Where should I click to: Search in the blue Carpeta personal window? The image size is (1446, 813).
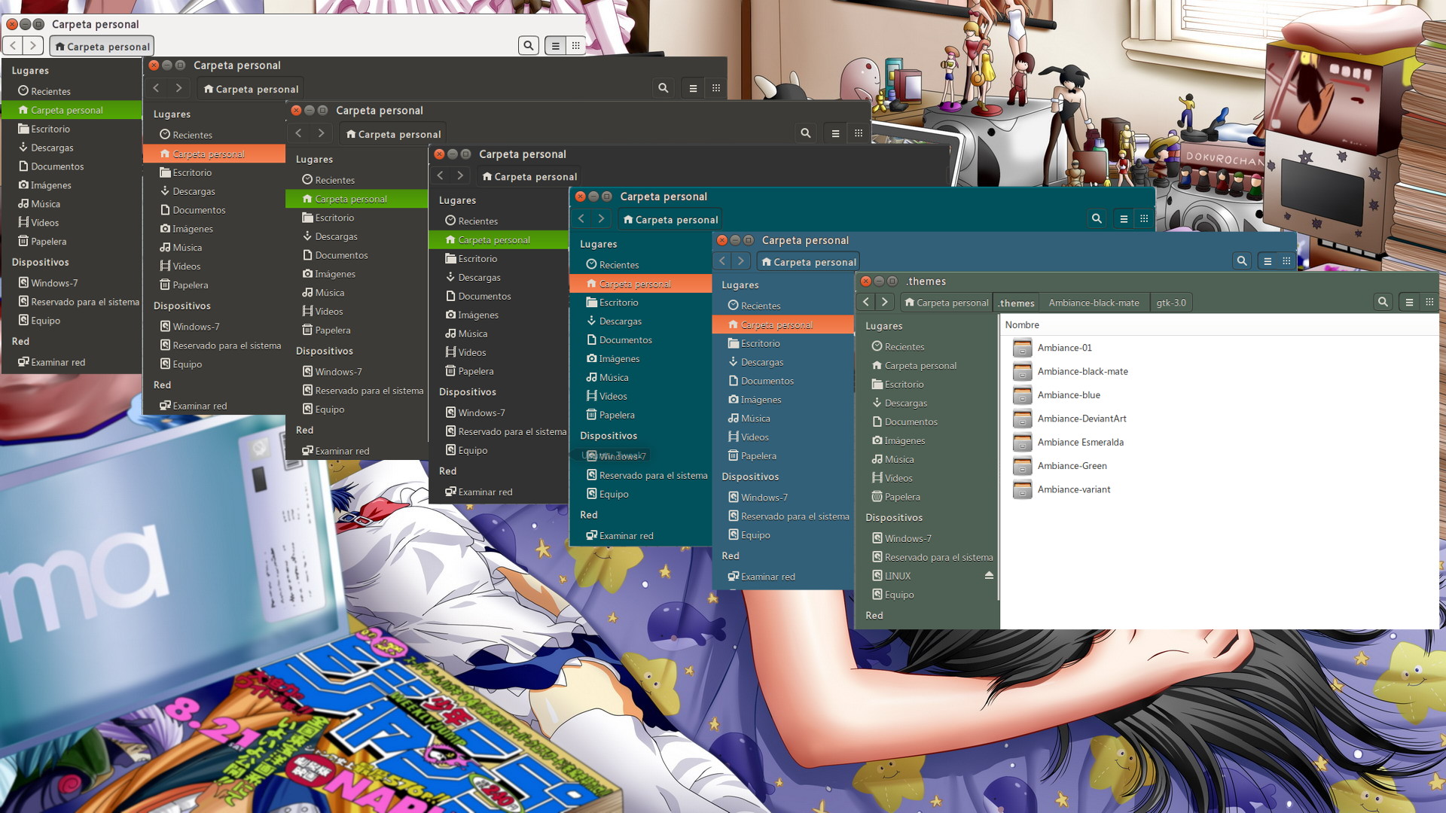click(1242, 261)
